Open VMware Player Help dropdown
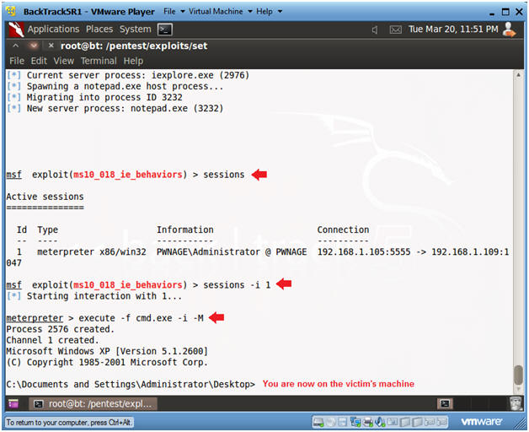Image resolution: width=529 pixels, height=432 pixels. (269, 12)
